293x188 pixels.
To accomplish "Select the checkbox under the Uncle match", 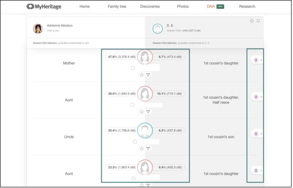I will click(134, 141).
